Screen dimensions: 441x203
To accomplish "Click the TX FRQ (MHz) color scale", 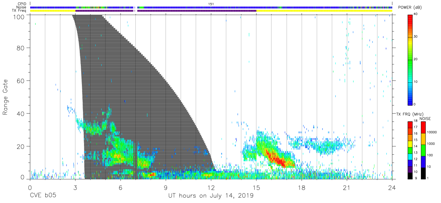I will coord(410,150).
